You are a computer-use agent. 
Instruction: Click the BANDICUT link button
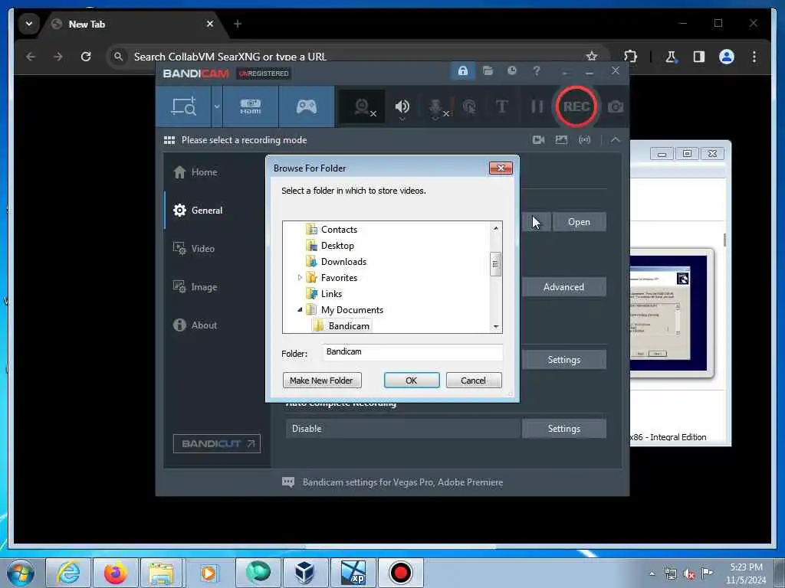217,443
